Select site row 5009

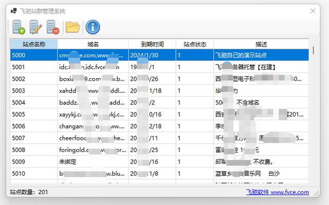point(159,162)
